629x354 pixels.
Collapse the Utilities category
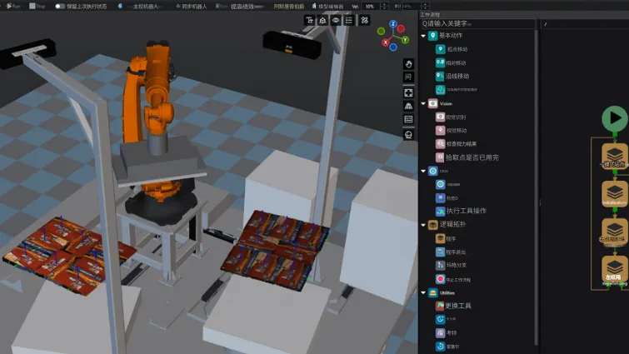click(423, 292)
